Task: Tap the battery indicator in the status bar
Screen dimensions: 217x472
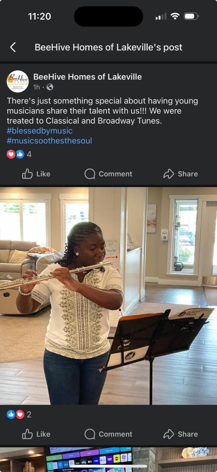Action: pyautogui.click(x=191, y=16)
